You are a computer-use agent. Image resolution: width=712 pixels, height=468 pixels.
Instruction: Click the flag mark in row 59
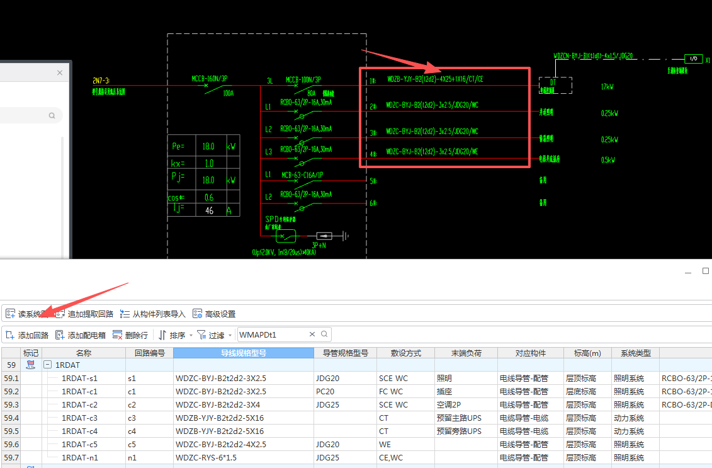30,365
